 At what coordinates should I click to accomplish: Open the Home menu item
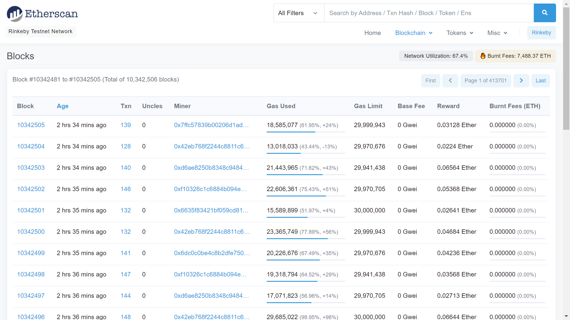373,33
